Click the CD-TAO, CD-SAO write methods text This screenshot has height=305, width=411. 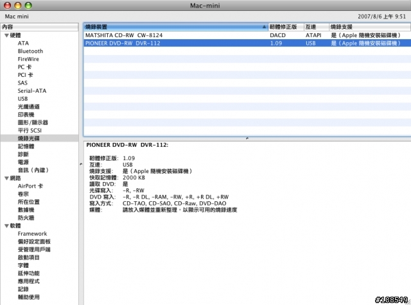pos(174,204)
